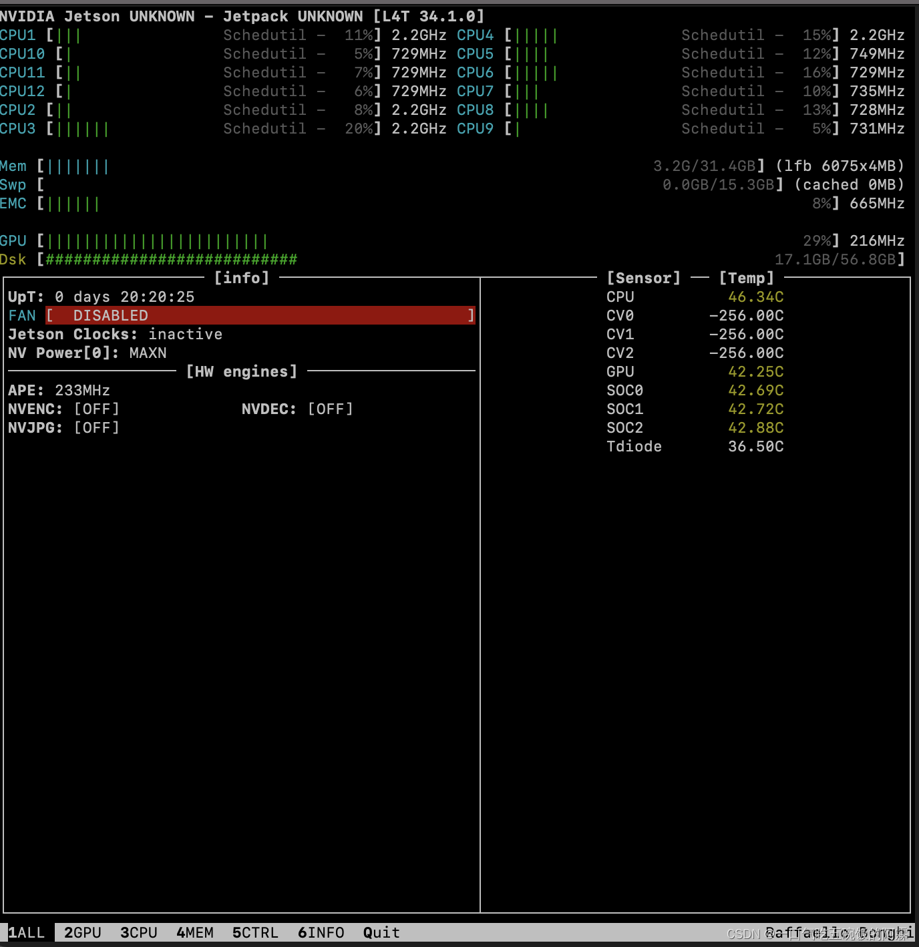Click the 46.34C CPU temperature

pos(756,297)
